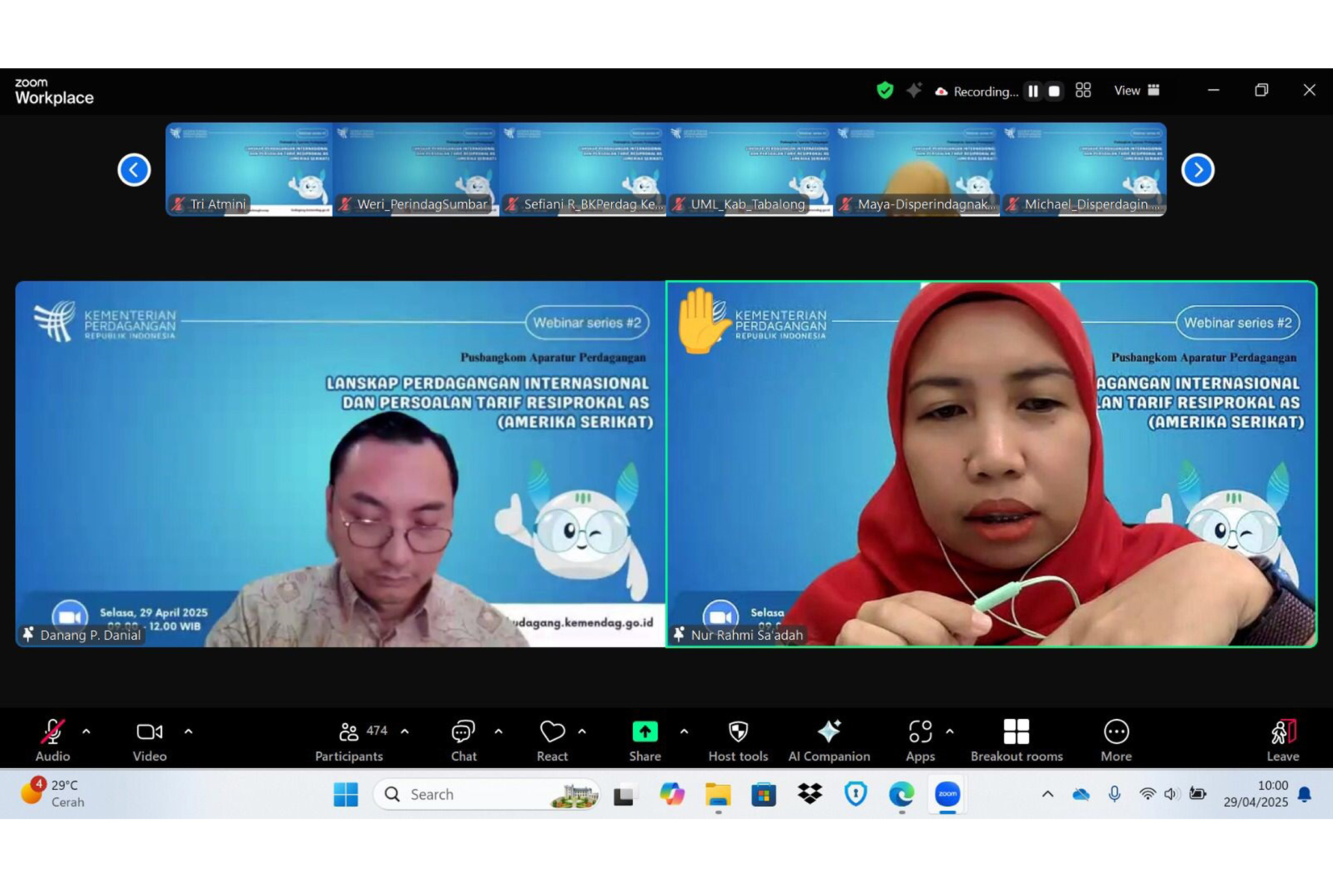The height and width of the screenshot is (888, 1333).
Task: Toggle camera with the Video button
Action: pos(150,739)
